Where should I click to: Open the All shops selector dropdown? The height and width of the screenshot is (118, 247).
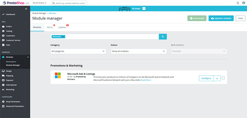click(x=144, y=9)
